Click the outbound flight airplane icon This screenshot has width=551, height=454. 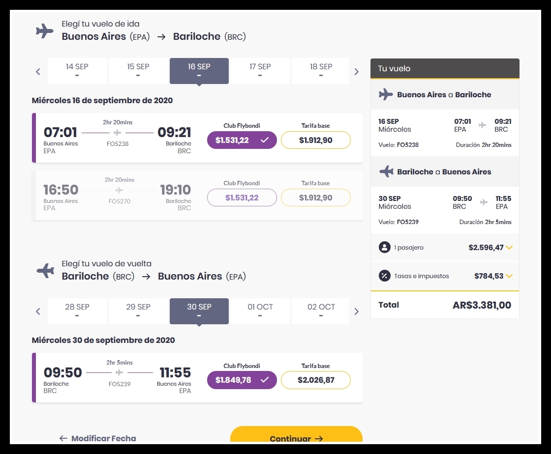[x=45, y=31]
